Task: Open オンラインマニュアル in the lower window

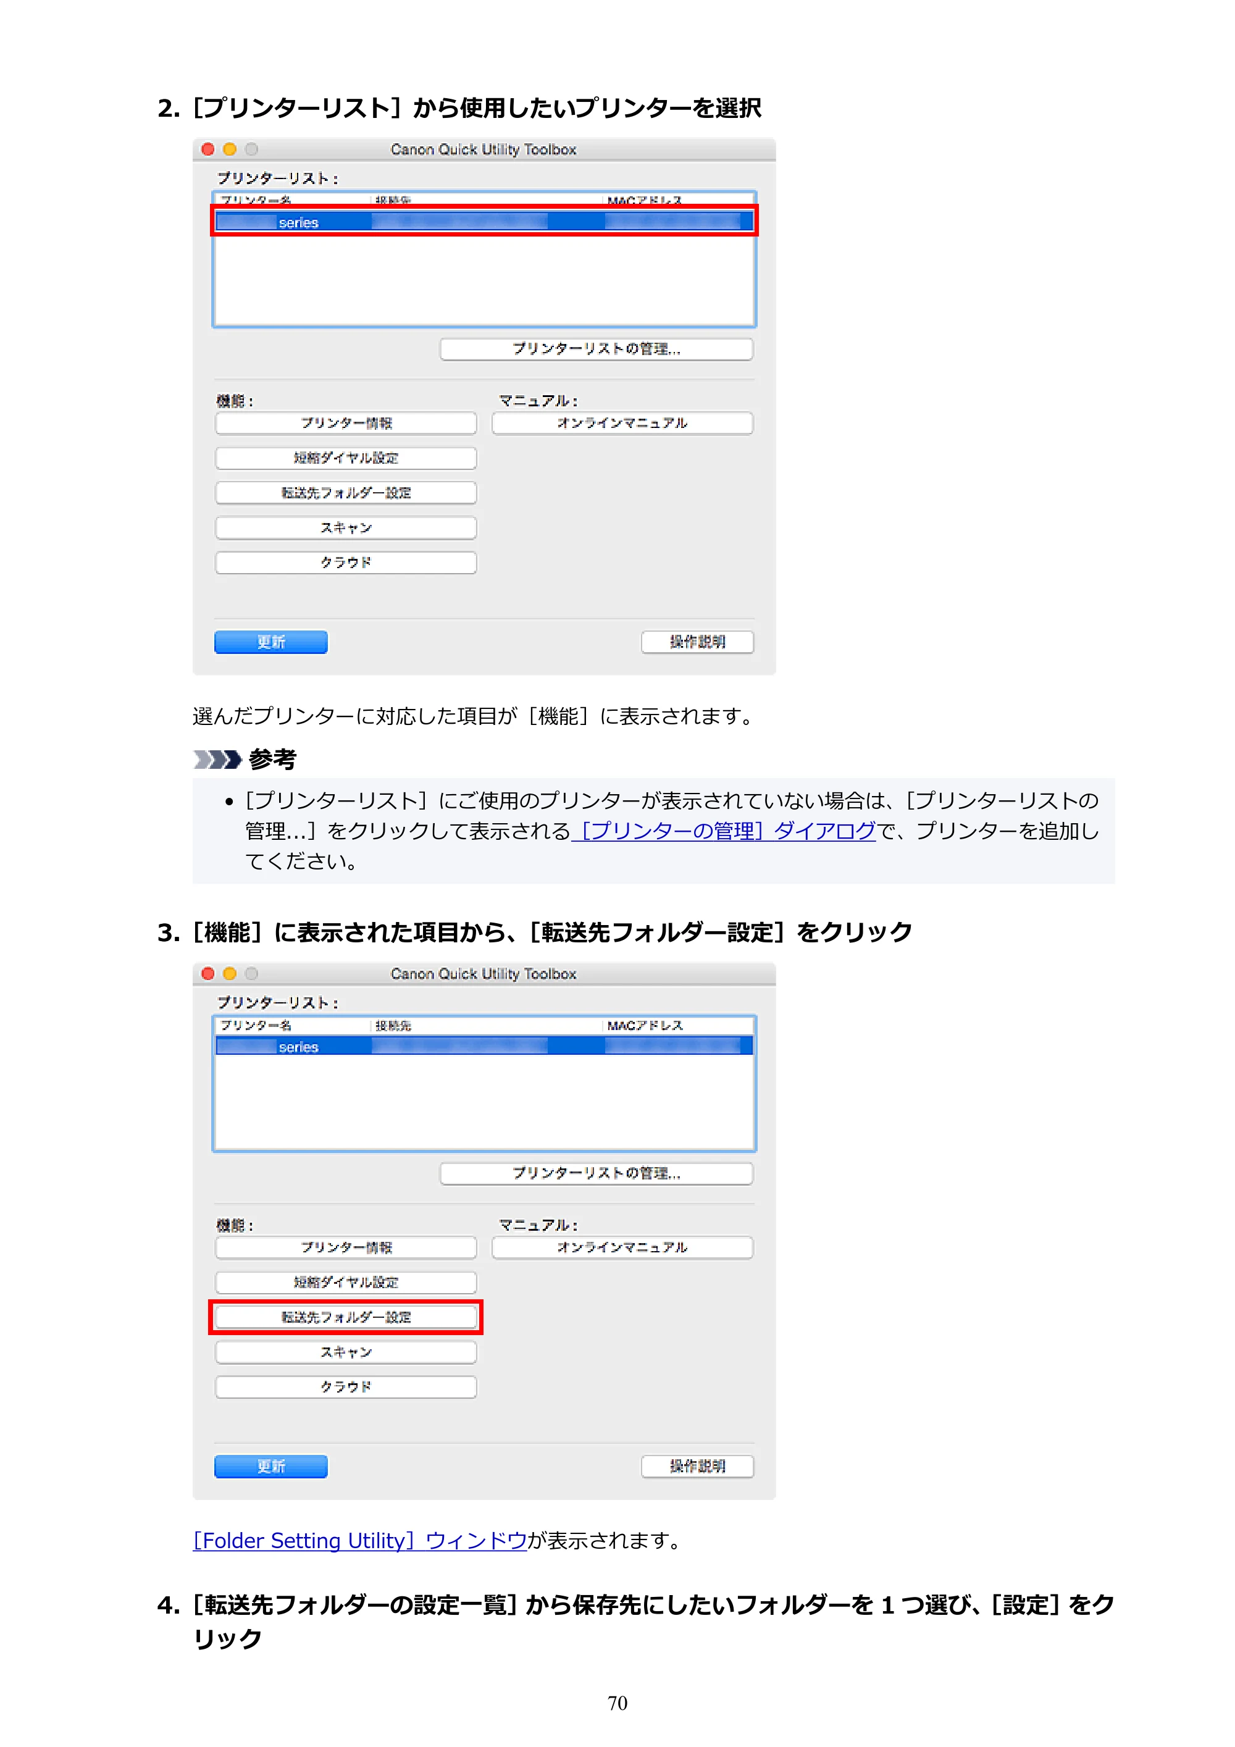Action: (x=622, y=1248)
